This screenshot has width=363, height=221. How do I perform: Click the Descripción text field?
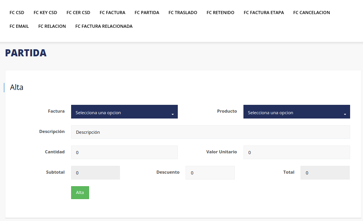pos(210,132)
